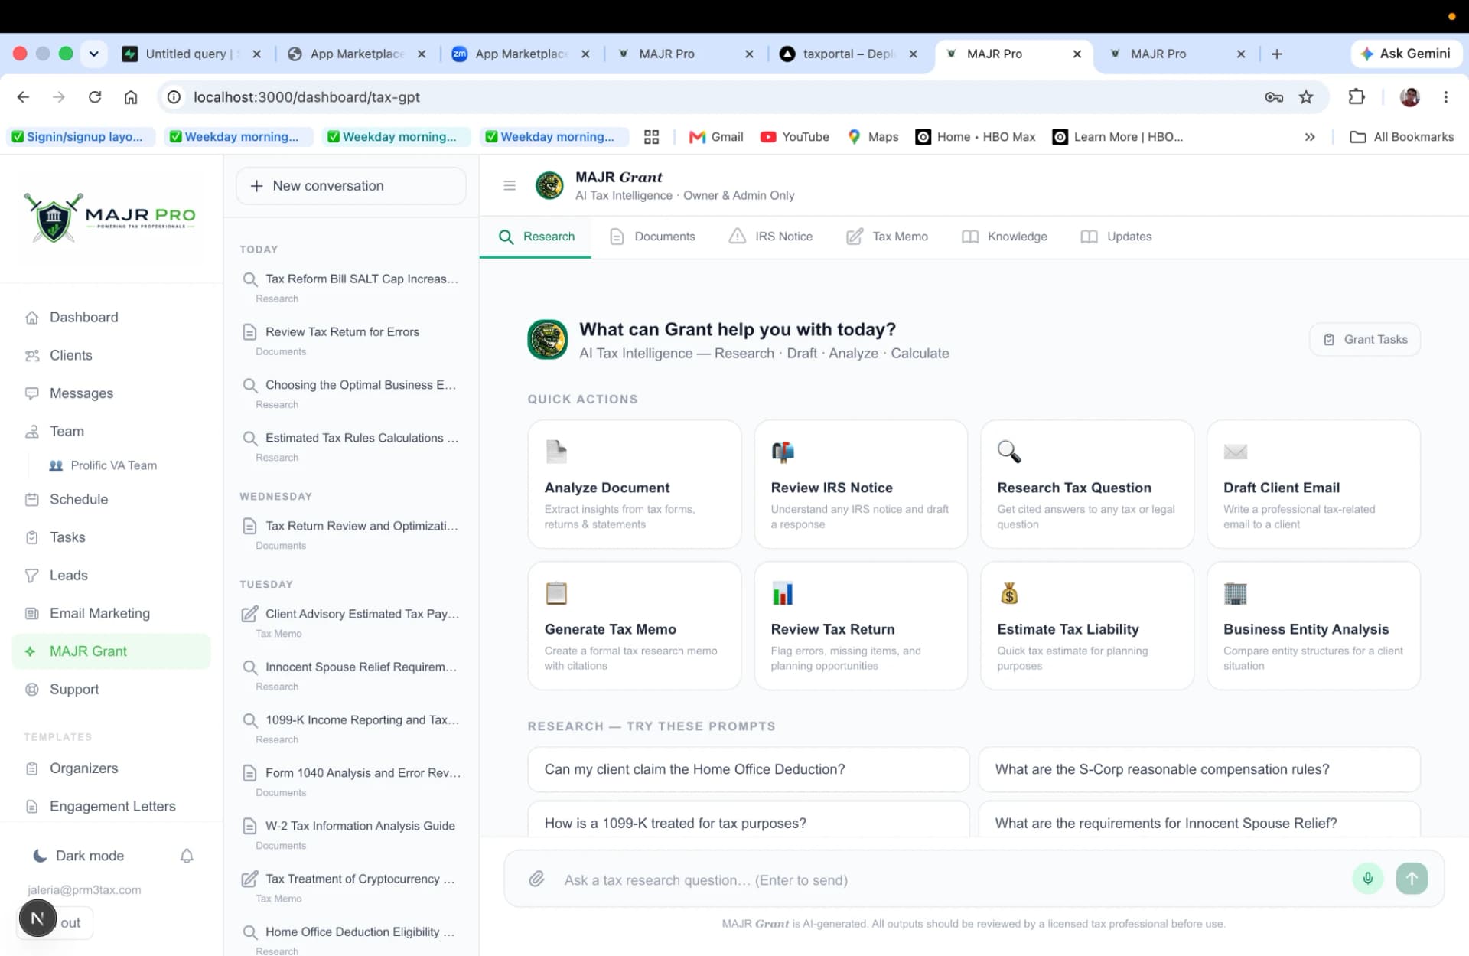Select the Home Office Deduction prompt

748,769
